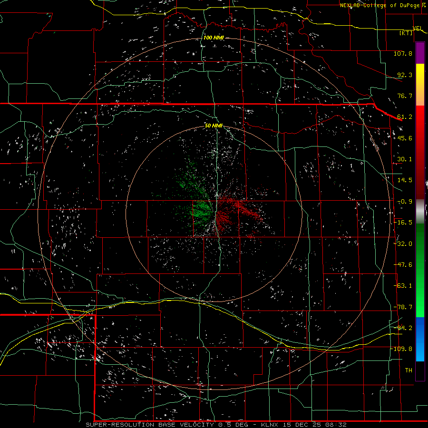Pick the purple segment of the color bar
The image size is (428, 428).
(420, 53)
